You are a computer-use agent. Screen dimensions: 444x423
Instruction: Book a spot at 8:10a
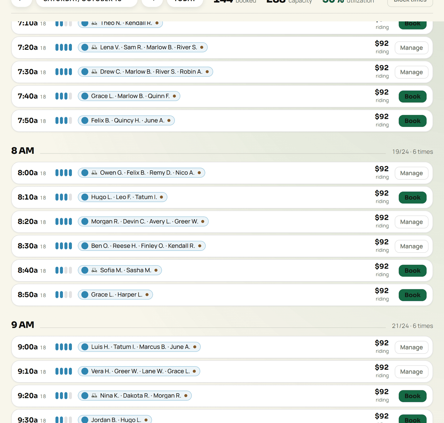(412, 198)
